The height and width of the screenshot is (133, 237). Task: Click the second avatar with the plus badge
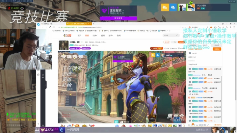[x=191, y=7]
